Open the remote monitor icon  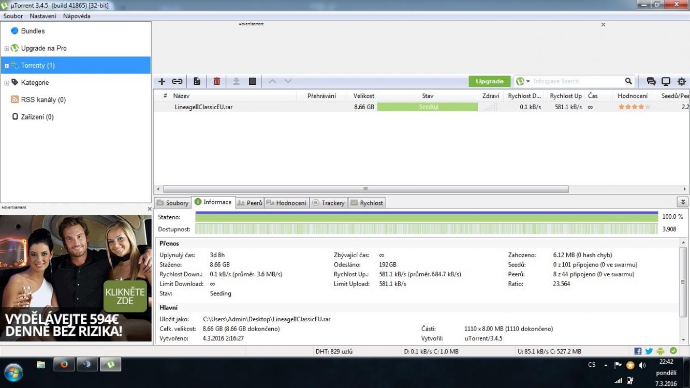tap(666, 81)
